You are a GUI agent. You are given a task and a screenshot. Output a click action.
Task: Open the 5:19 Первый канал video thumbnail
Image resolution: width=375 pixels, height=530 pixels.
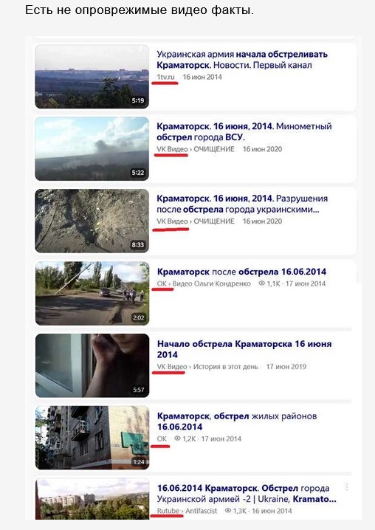coord(92,77)
